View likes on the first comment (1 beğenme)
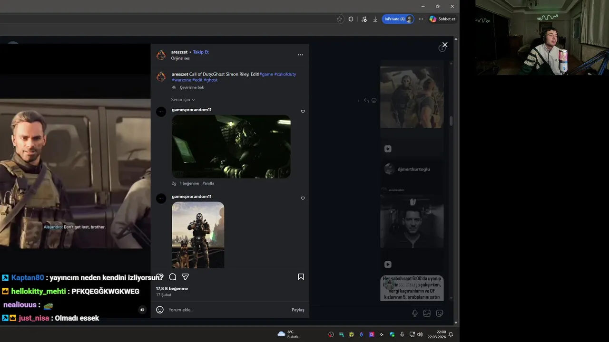 pos(189,183)
